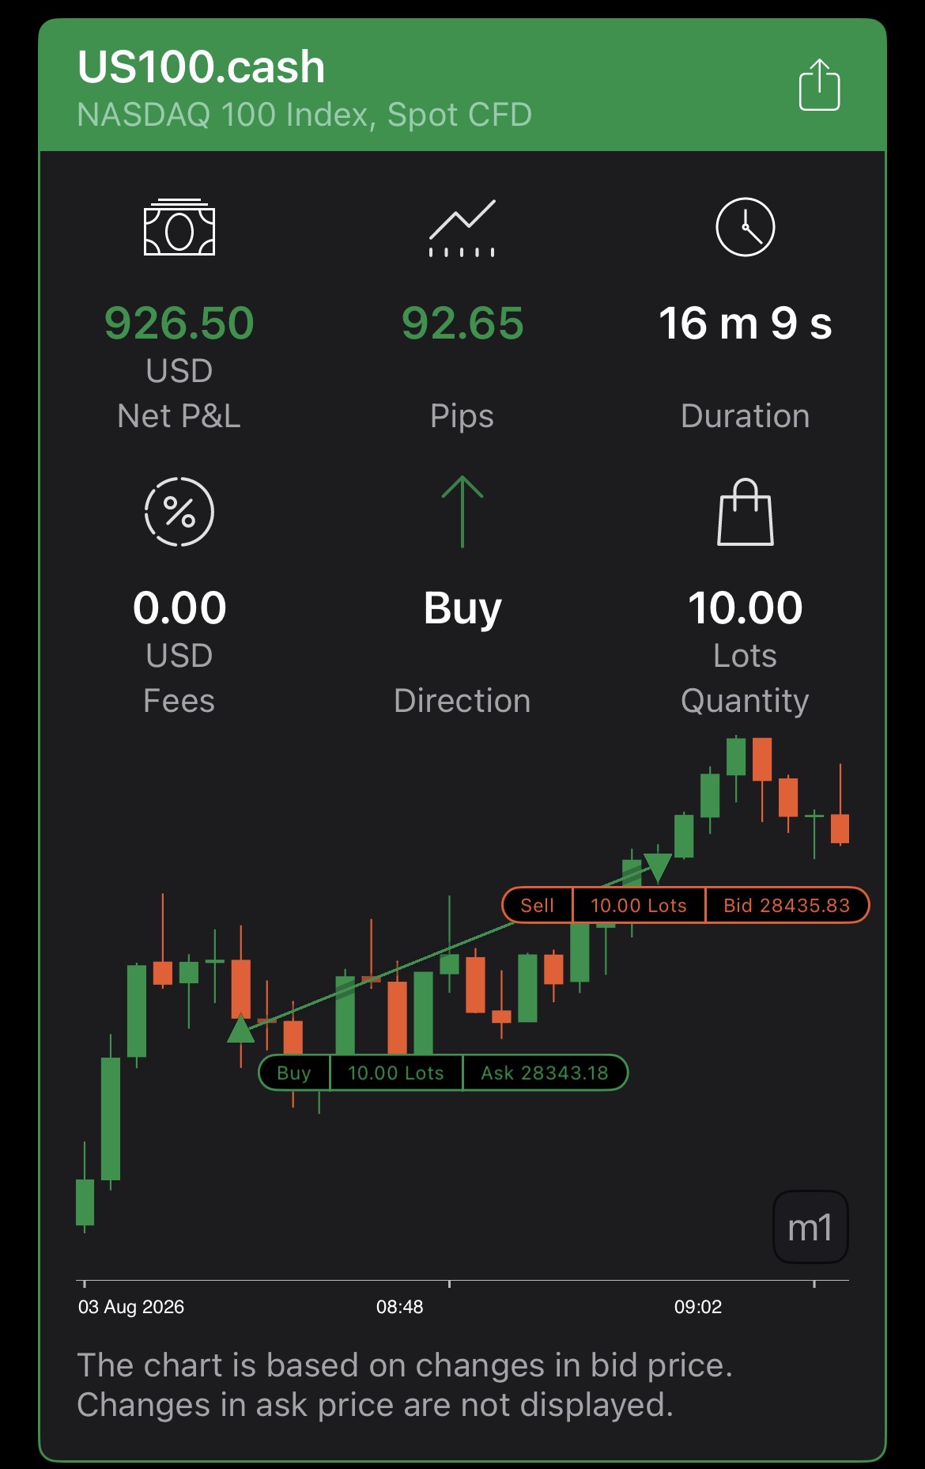Open the m1 timeframe selector
Image resolution: width=925 pixels, height=1469 pixels.
pos(810,1227)
